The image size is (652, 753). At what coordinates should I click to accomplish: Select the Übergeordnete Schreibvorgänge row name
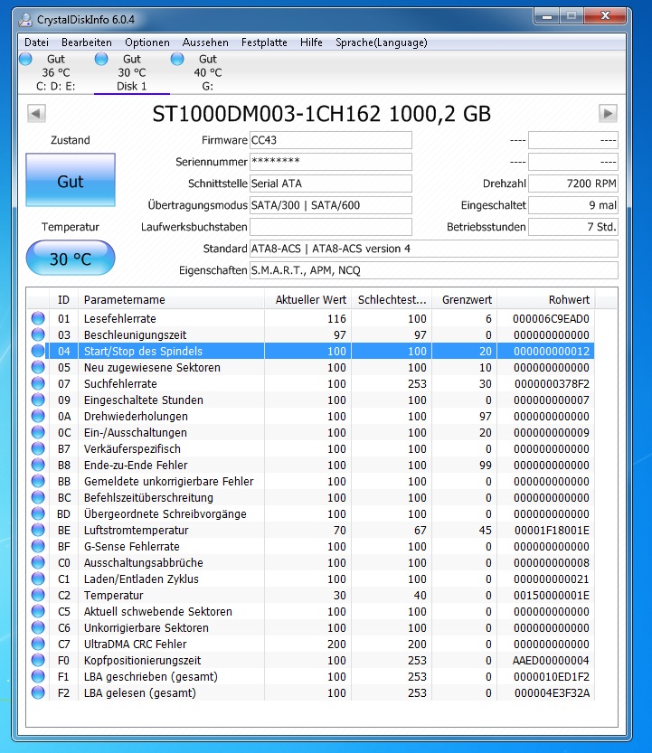pyautogui.click(x=165, y=513)
